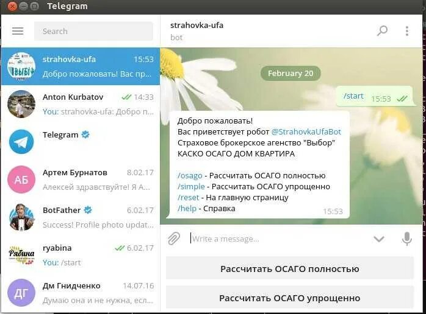Open the strahovka-ufa chat in list
The image size is (426, 314).
[81, 66]
